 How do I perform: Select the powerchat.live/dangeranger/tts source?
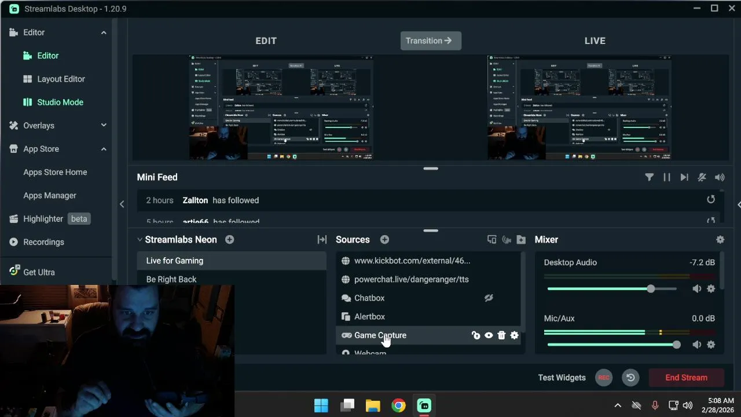tap(428, 279)
